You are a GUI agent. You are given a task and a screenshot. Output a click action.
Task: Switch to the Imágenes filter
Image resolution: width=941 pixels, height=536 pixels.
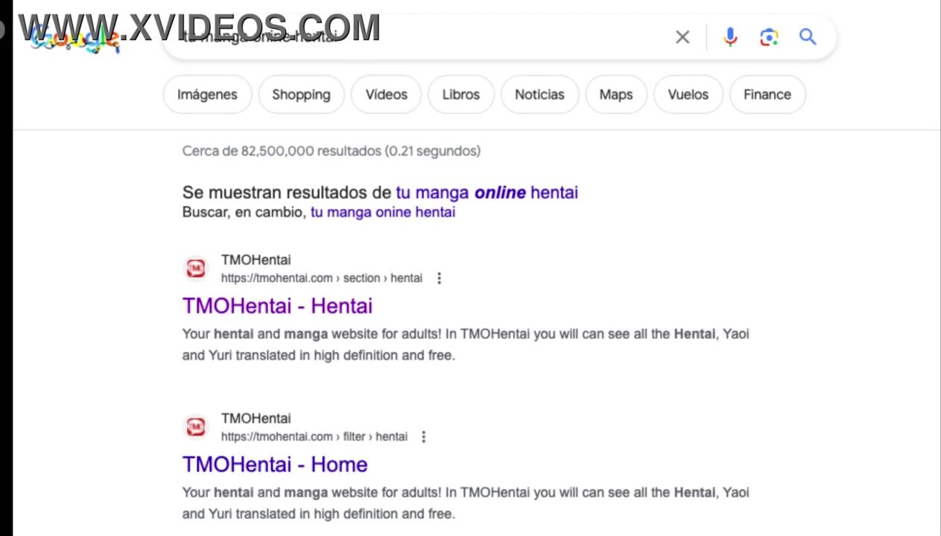(207, 95)
